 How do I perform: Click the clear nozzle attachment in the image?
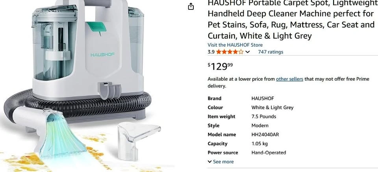pyautogui.click(x=138, y=140)
